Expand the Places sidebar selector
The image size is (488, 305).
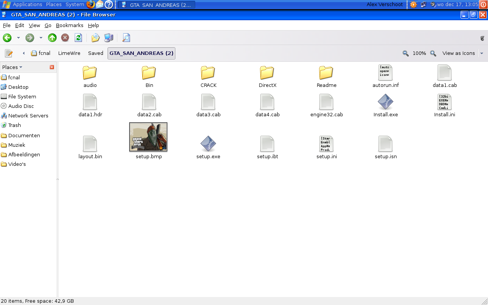(x=12, y=67)
